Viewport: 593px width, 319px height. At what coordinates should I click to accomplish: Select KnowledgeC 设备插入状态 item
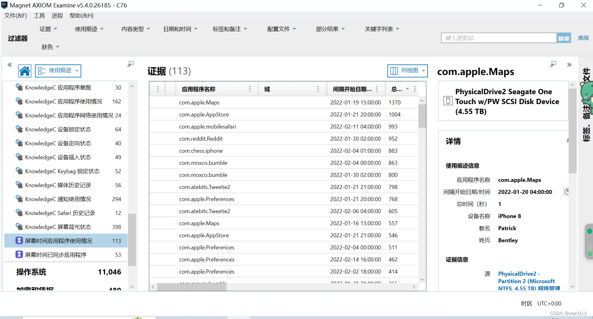(x=66, y=157)
